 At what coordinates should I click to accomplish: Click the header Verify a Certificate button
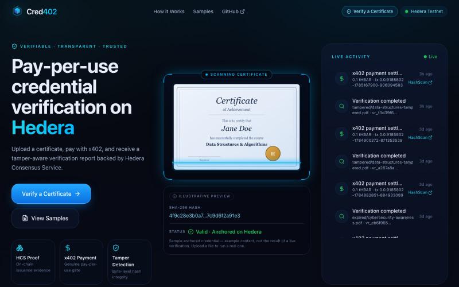pos(369,11)
